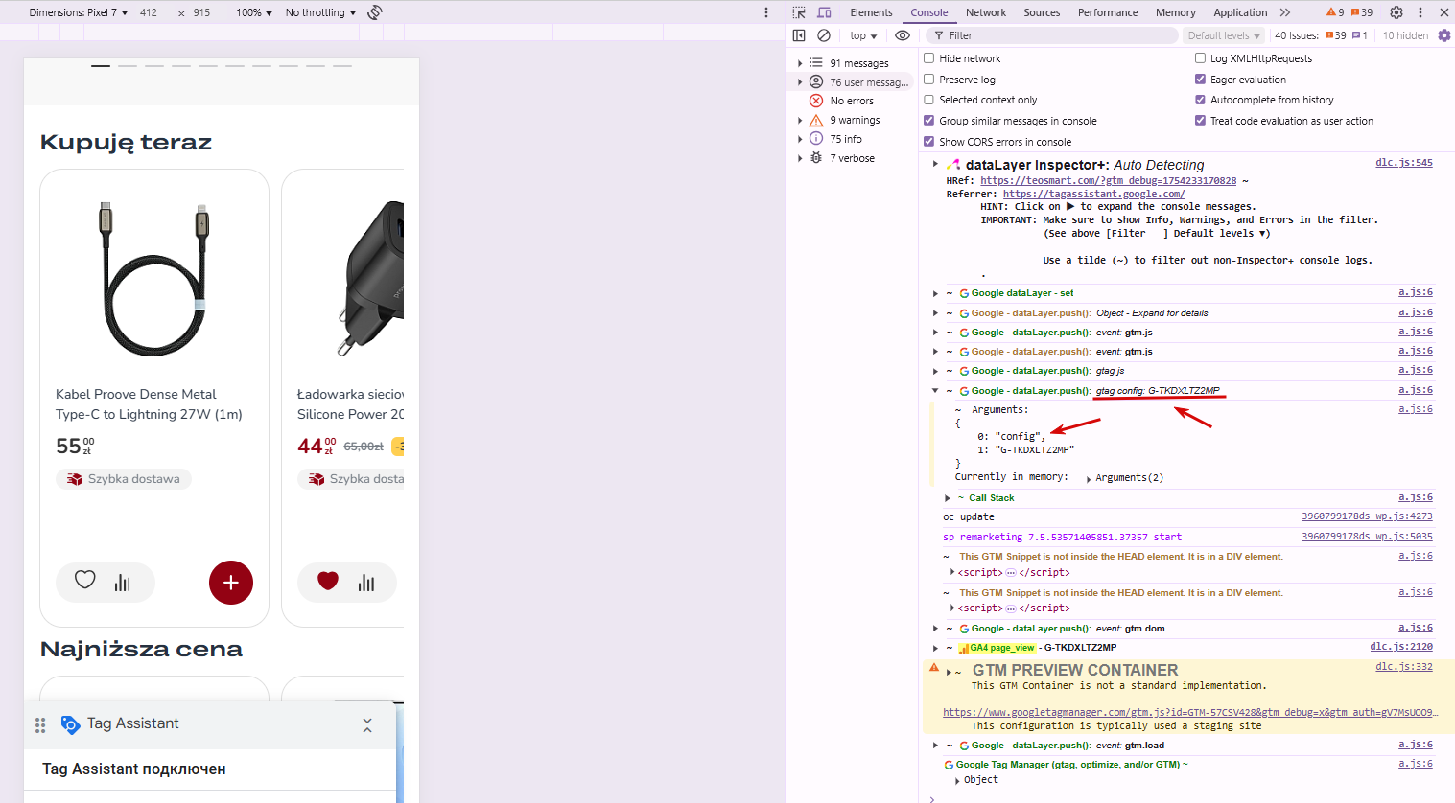Open the Default levels dropdown
The height and width of the screenshot is (803, 1455).
1224,35
